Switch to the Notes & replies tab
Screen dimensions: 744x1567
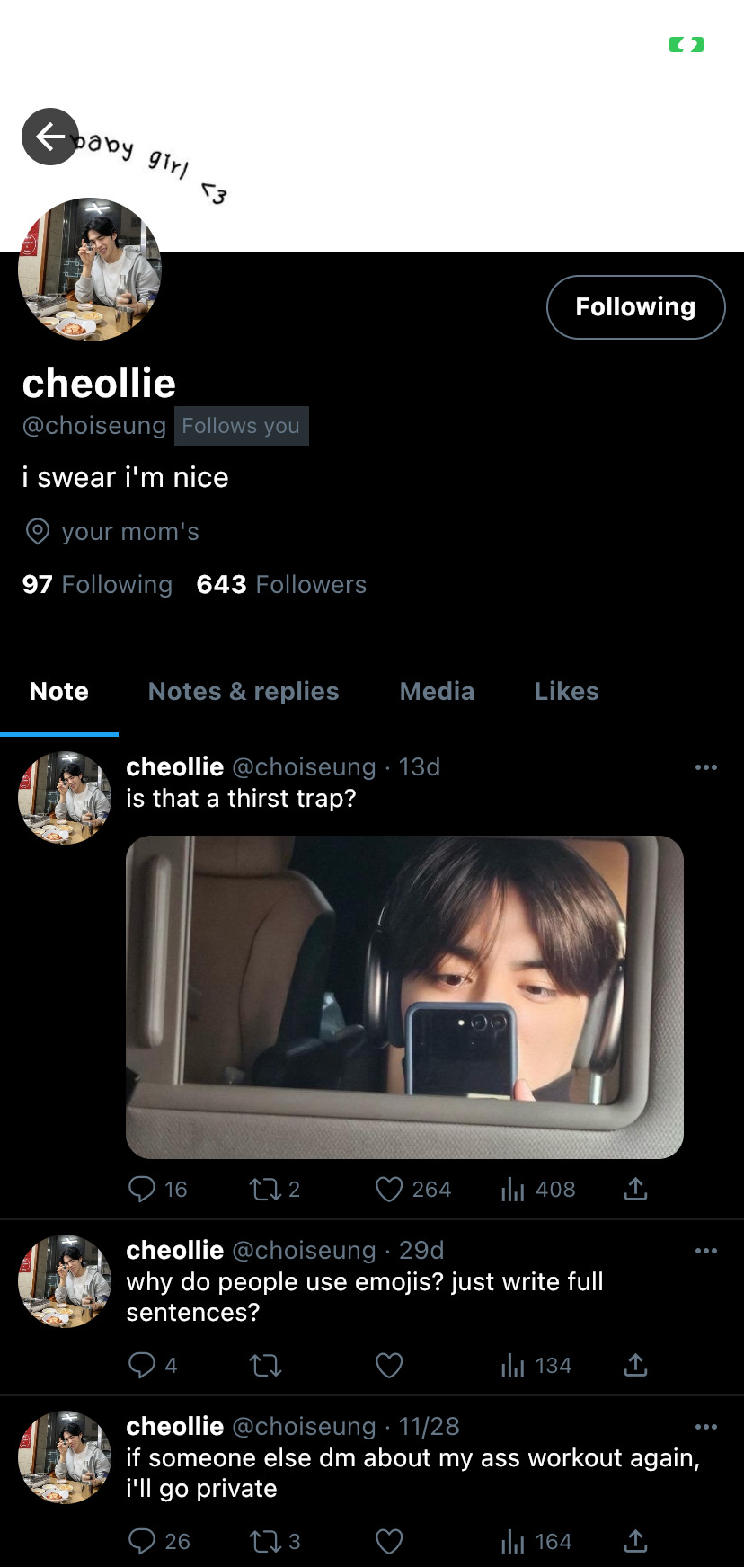point(244,691)
